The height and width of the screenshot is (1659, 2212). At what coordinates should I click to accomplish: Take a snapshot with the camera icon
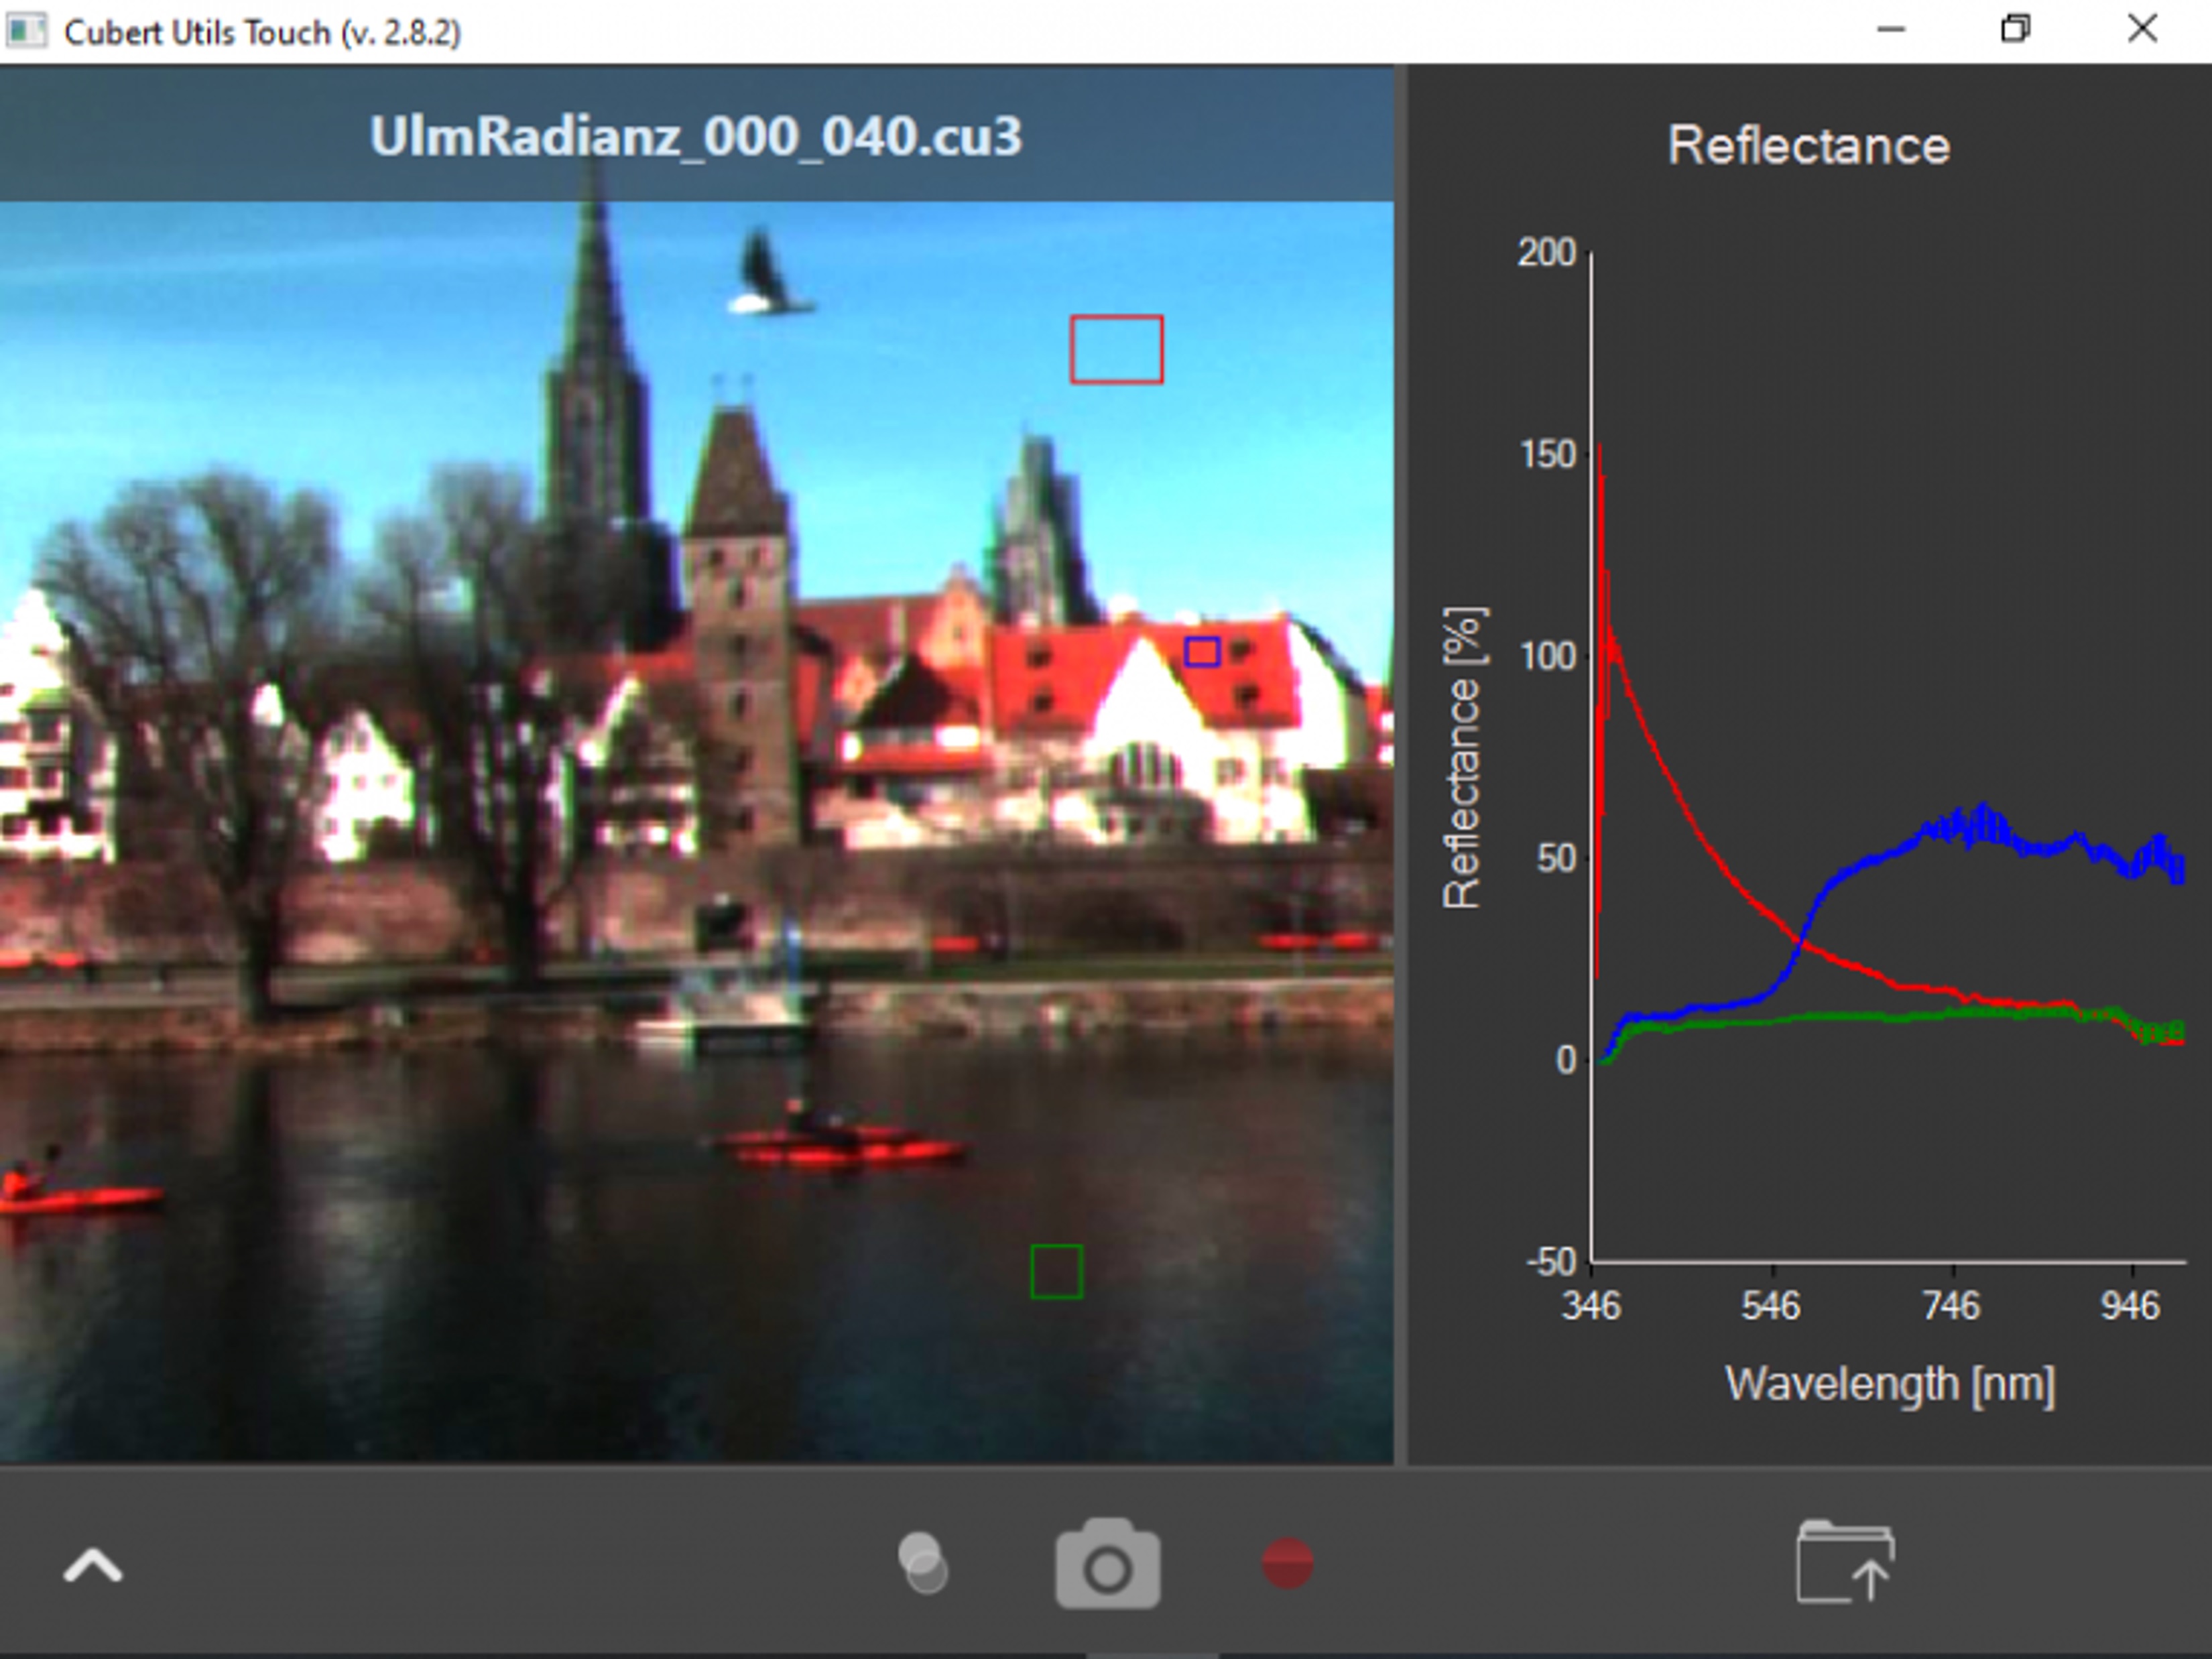(x=1108, y=1563)
